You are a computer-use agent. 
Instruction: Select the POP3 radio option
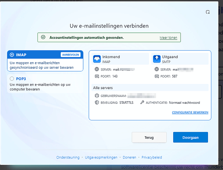click(12, 79)
